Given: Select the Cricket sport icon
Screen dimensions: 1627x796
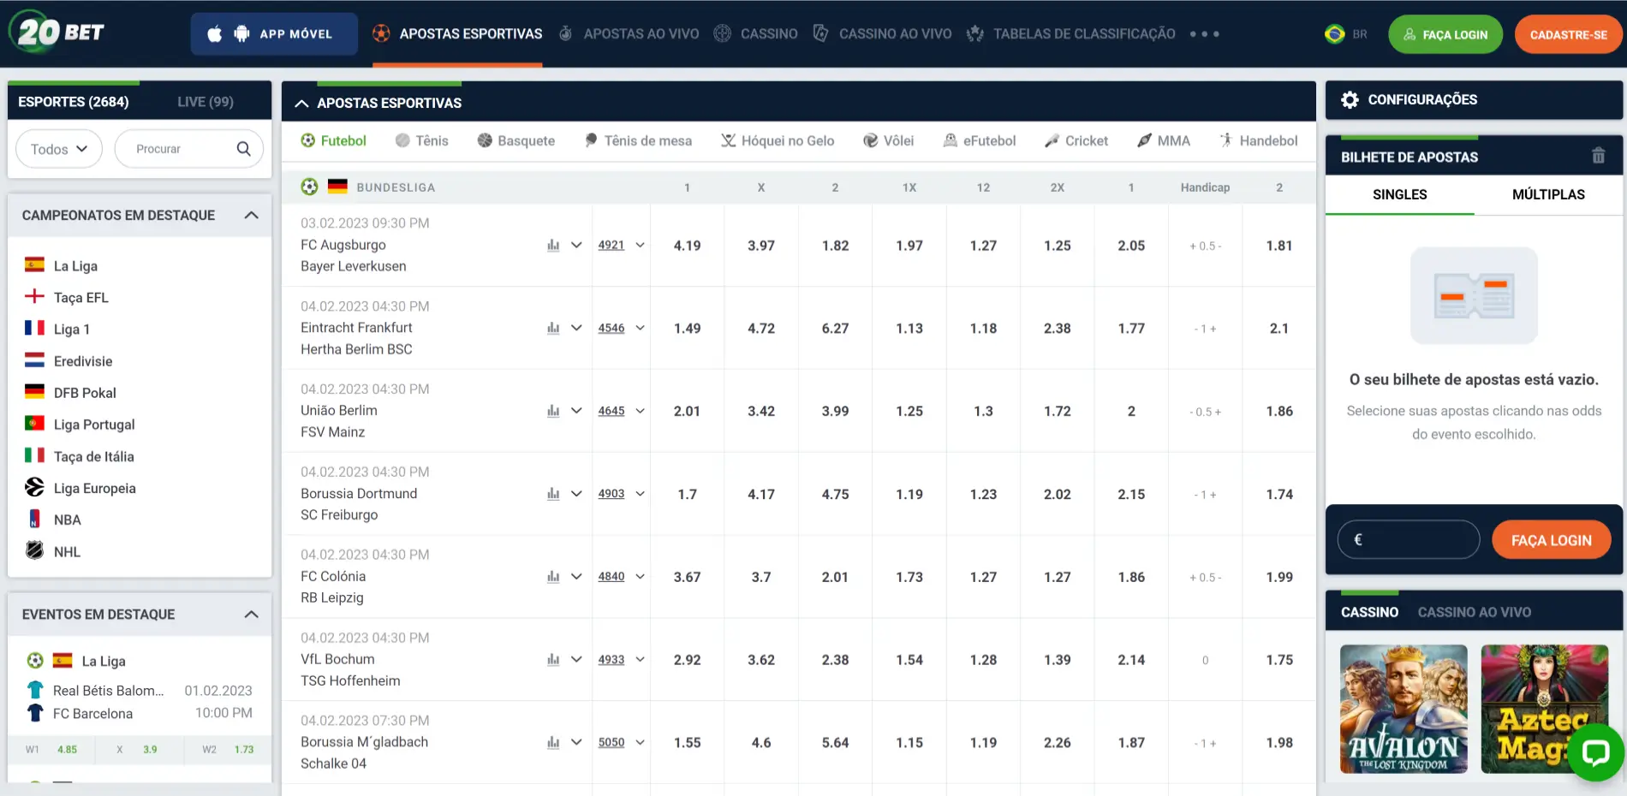Looking at the screenshot, I should pos(1052,140).
